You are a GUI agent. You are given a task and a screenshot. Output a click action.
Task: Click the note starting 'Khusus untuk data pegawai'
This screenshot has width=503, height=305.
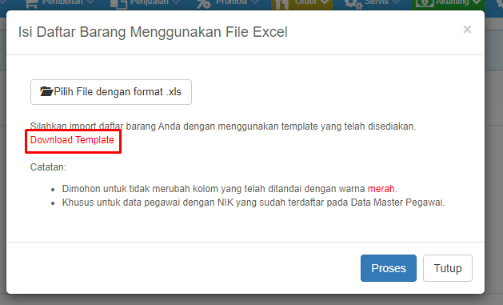point(253,203)
